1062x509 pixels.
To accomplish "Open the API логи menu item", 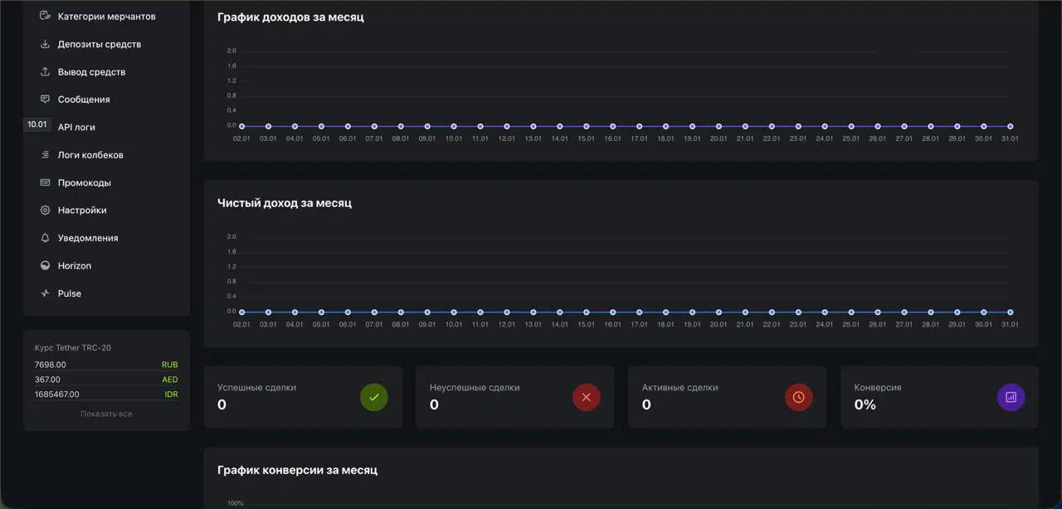I will coord(76,128).
